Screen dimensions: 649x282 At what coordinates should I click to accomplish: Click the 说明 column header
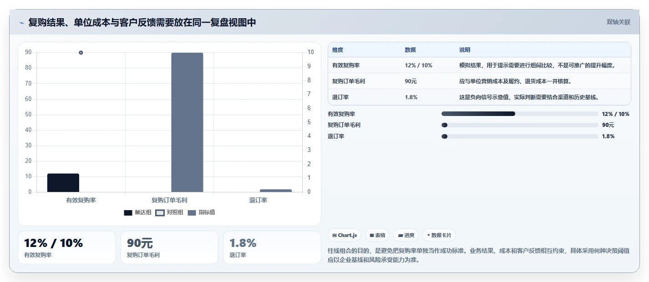point(465,50)
